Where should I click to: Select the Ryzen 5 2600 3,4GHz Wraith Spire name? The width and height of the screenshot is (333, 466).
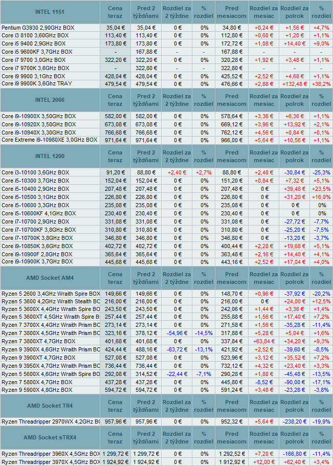(x=51, y=294)
